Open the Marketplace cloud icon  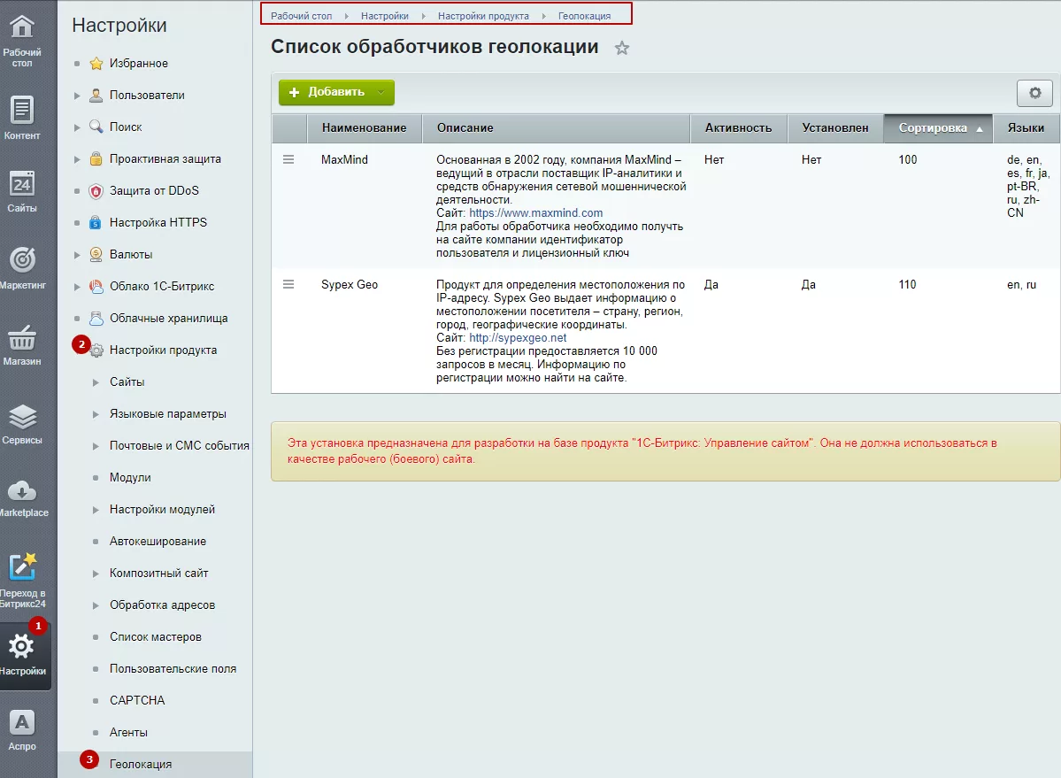coord(21,491)
